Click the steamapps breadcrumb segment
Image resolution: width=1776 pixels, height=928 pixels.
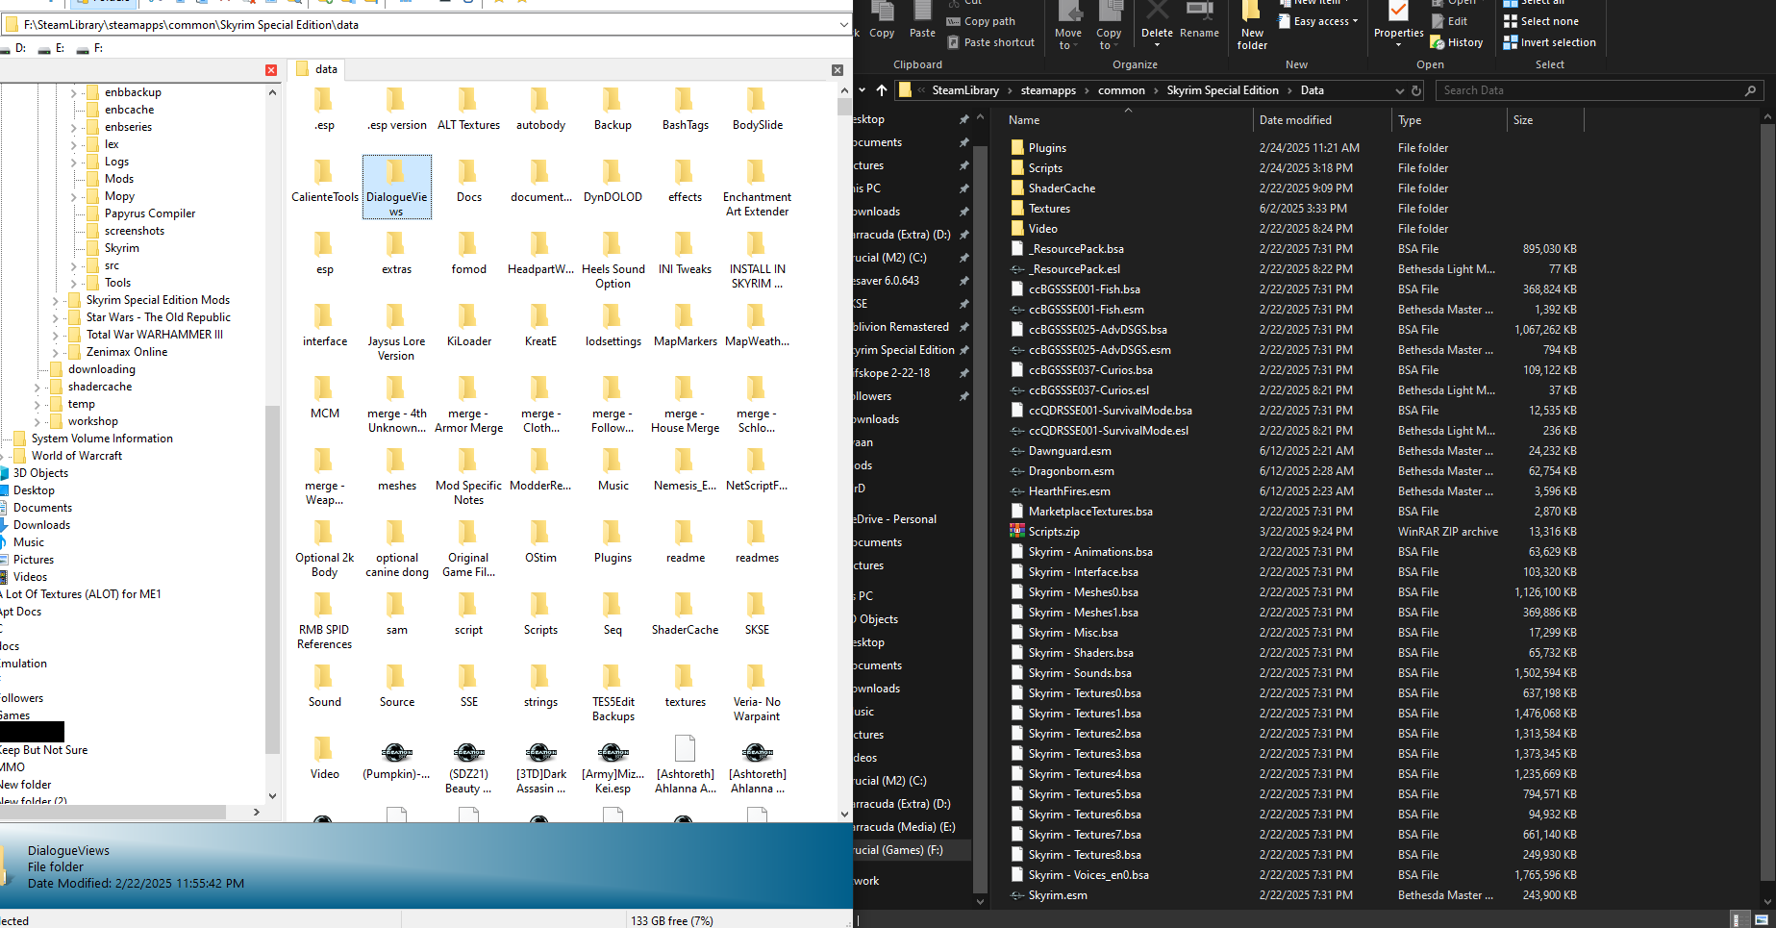coord(1048,90)
